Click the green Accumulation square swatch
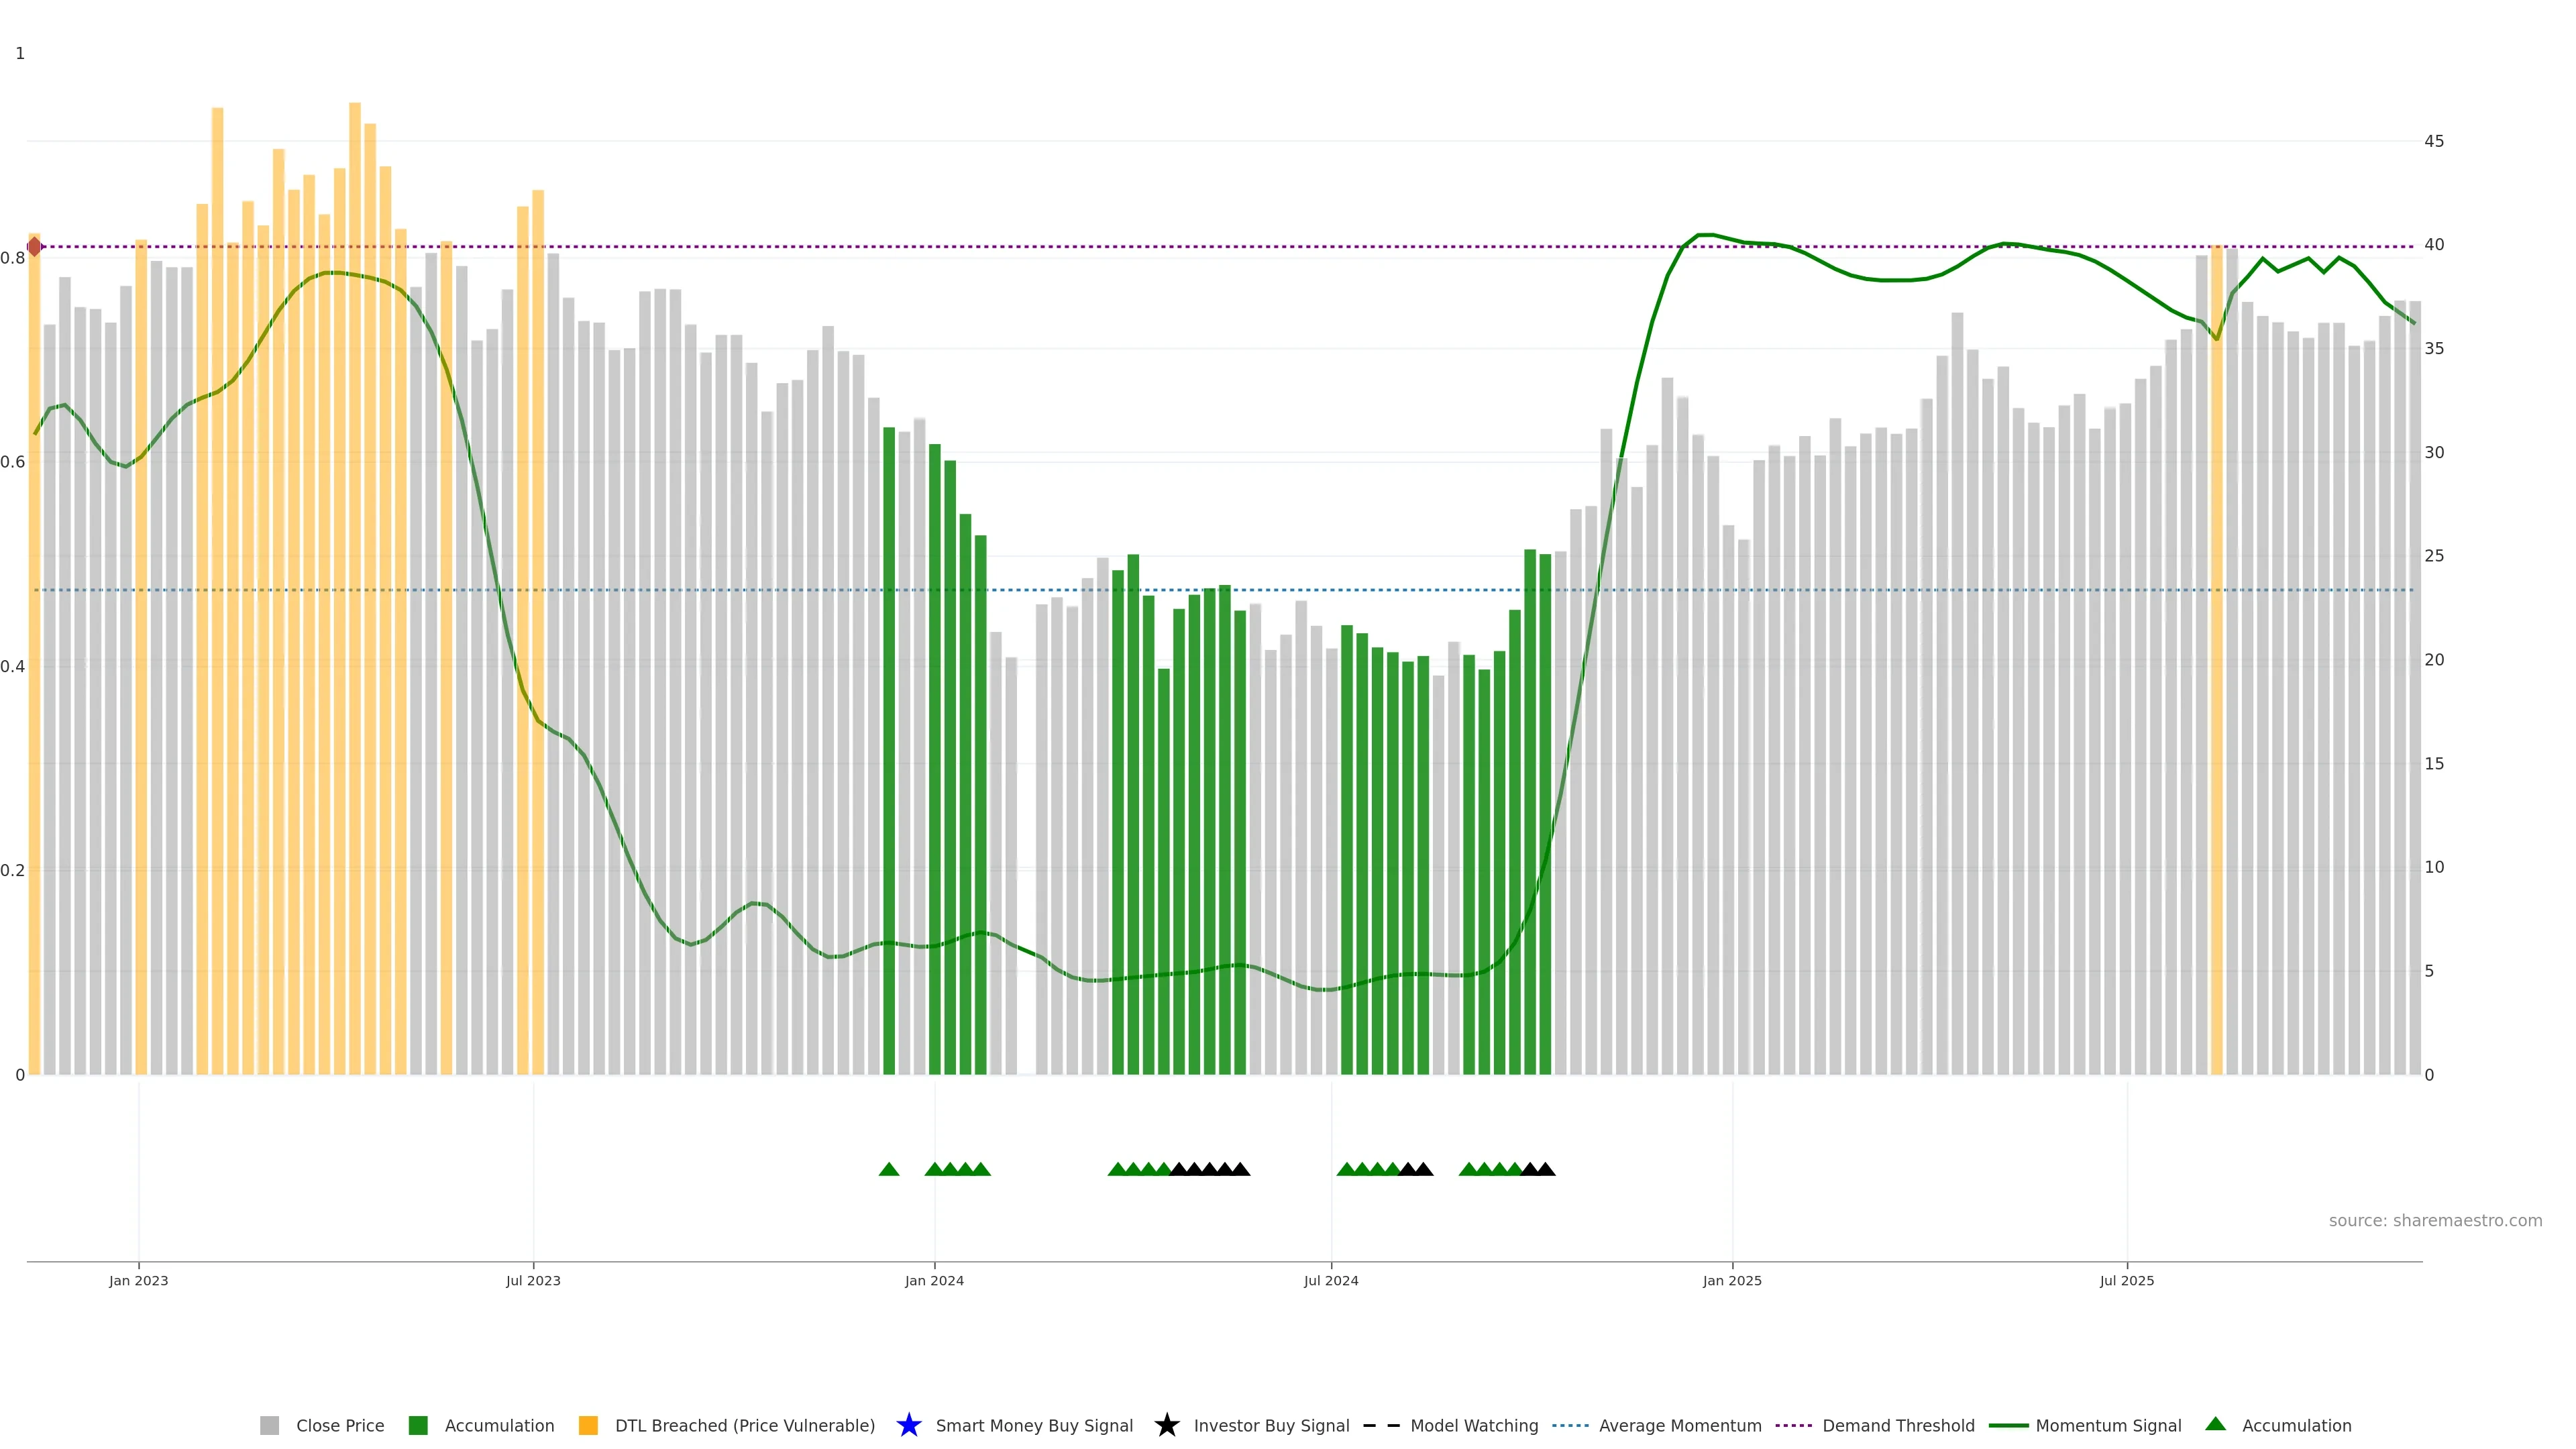This screenshot has height=1449, width=2576. 418,1425
